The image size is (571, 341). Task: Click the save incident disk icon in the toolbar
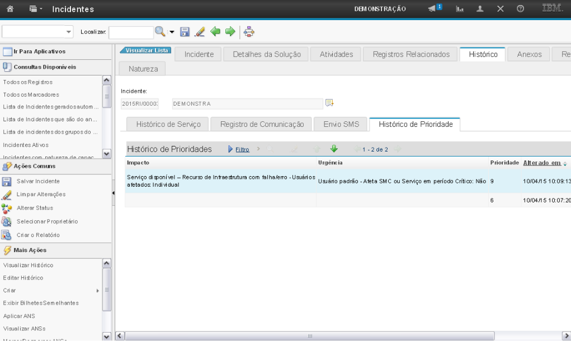[x=185, y=32]
